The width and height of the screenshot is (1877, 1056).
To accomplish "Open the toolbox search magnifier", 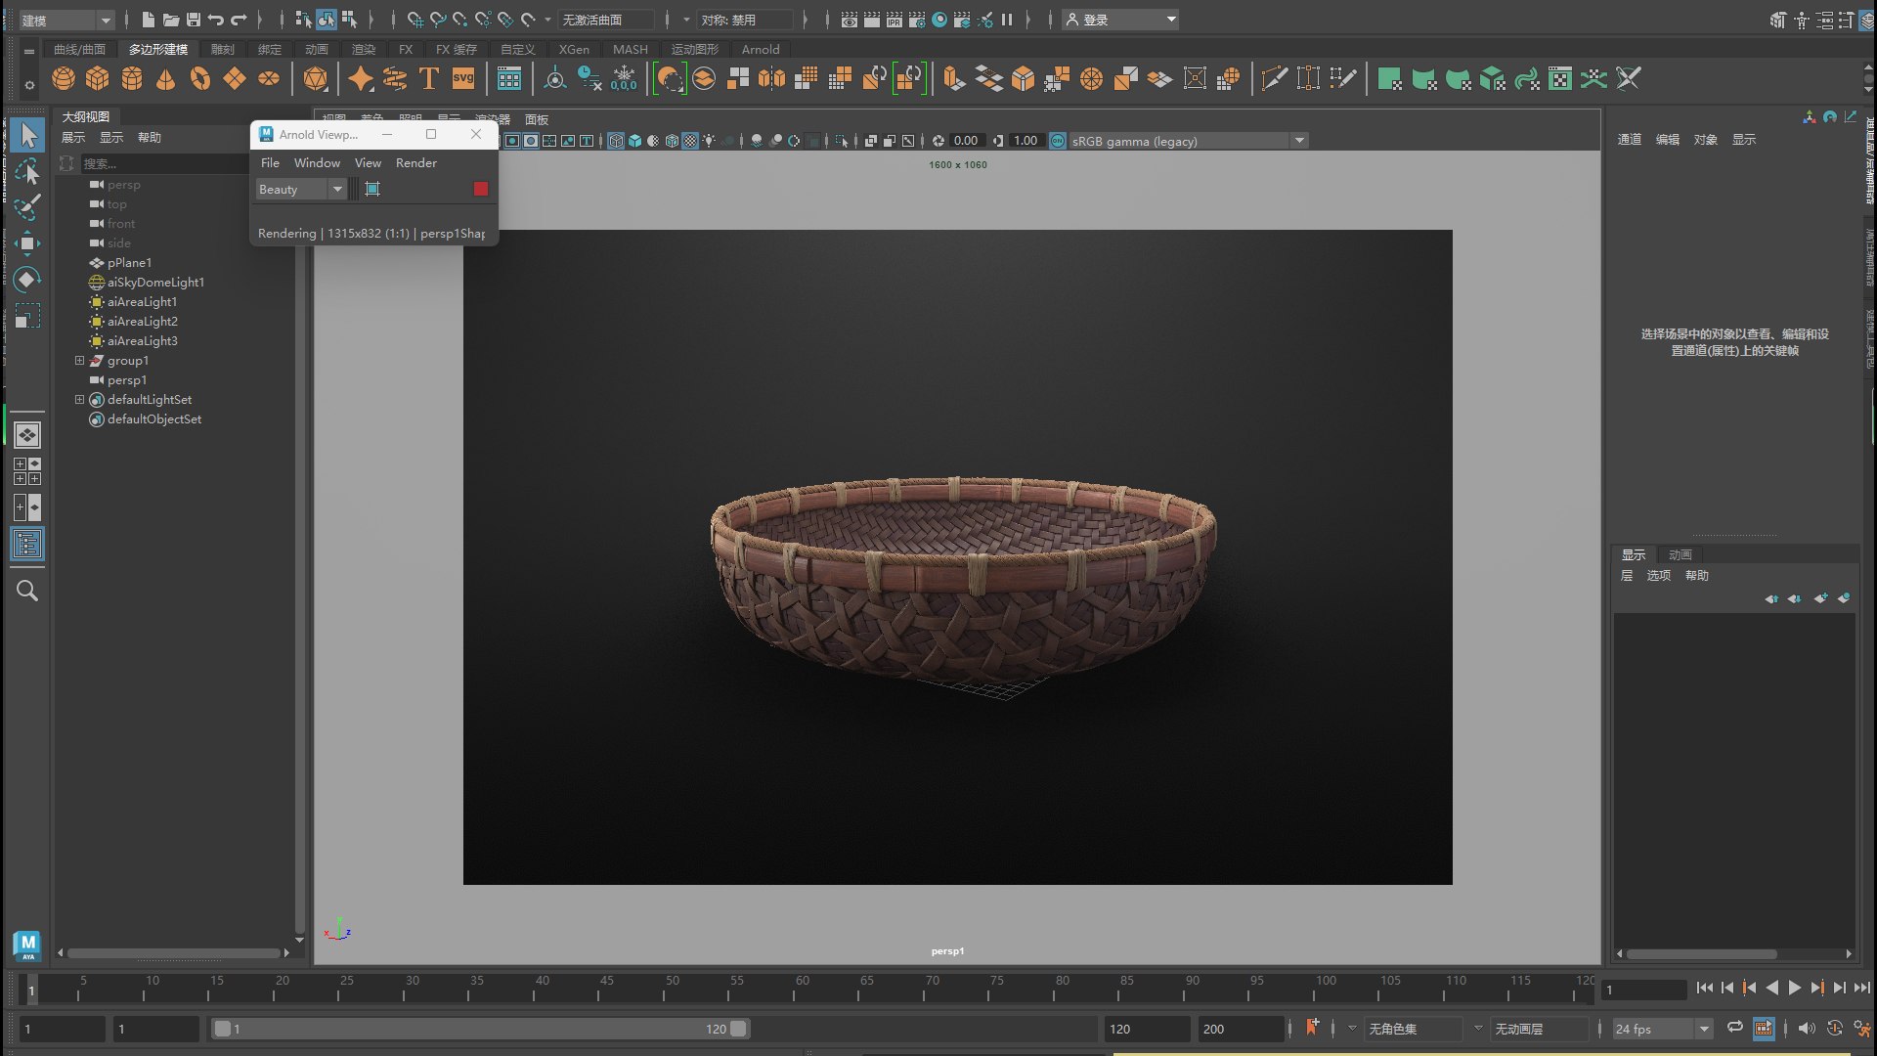I will (27, 592).
